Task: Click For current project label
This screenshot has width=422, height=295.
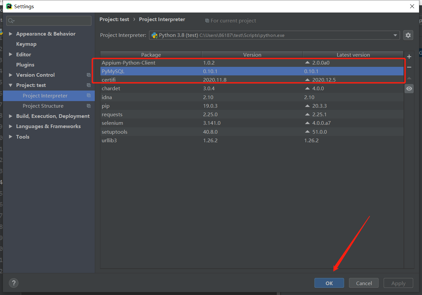Action: tap(230, 20)
